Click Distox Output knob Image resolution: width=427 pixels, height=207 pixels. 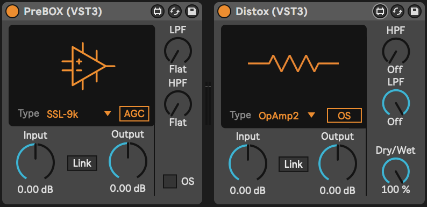[x=338, y=163]
